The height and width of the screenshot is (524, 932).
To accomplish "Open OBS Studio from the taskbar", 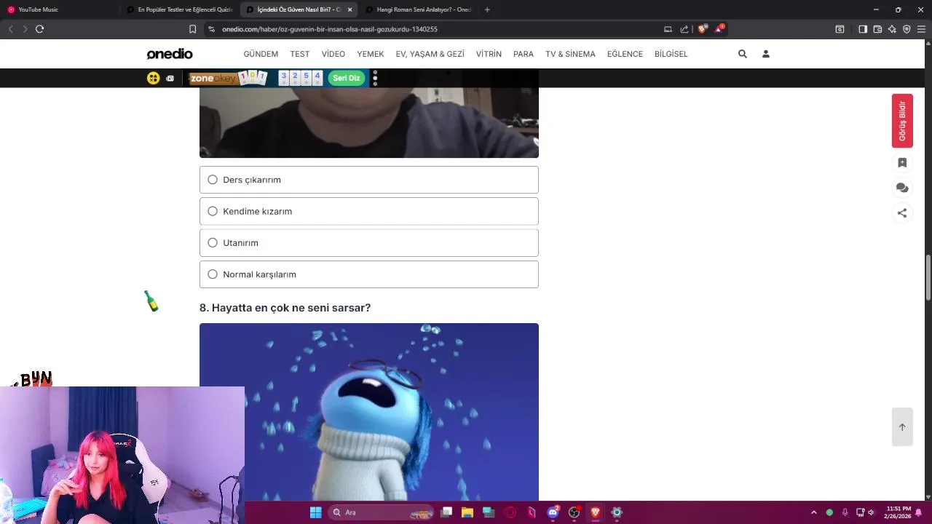I will coord(574,512).
